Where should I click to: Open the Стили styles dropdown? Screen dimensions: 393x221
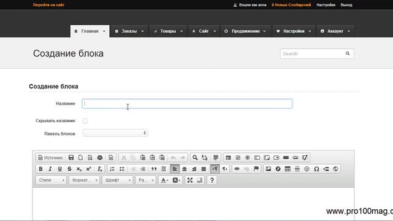click(x=51, y=180)
